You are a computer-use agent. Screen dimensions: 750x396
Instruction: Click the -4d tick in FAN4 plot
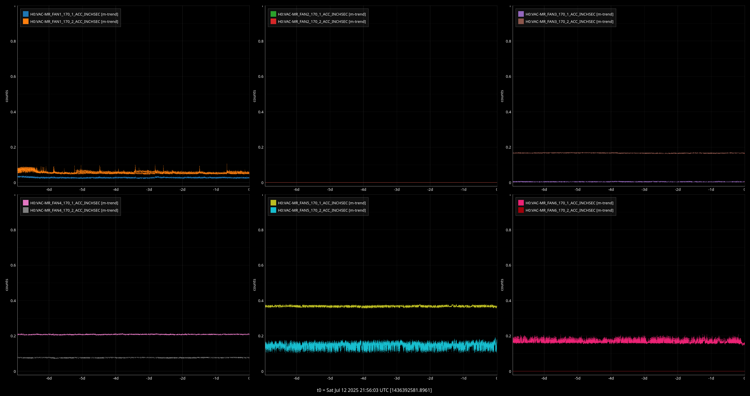(x=116, y=378)
